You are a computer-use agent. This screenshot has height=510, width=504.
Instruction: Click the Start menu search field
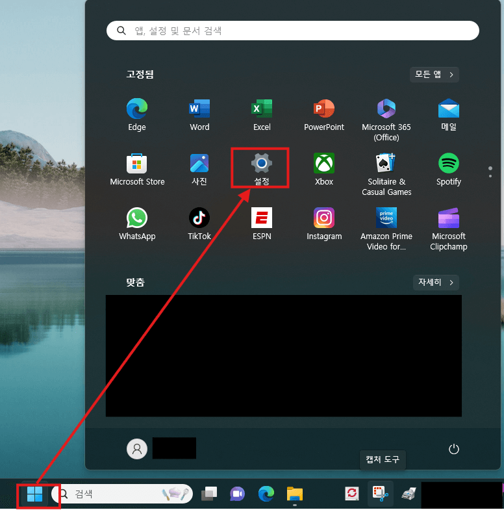293,31
